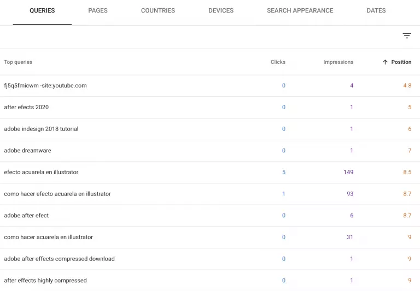Sort table by Clicks column
Screen dimensions: 420x291
(x=278, y=62)
